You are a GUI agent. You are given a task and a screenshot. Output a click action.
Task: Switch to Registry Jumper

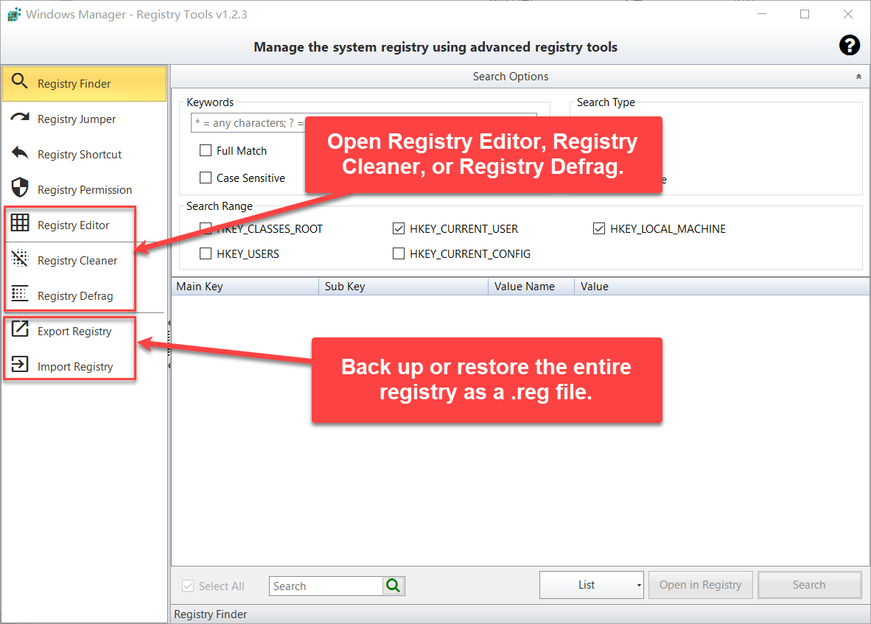[x=85, y=119]
